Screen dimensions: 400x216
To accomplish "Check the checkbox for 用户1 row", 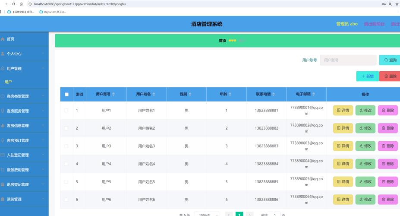I will click(x=66, y=111).
